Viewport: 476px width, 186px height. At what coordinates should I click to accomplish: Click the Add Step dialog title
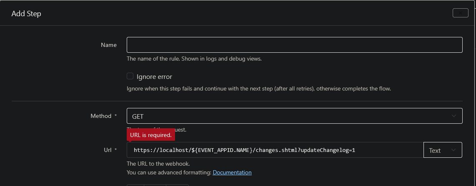(26, 14)
